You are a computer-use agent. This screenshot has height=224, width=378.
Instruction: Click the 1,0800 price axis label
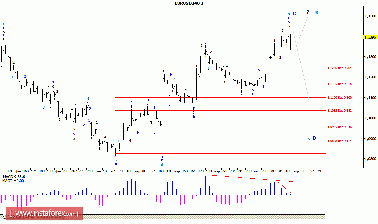(371, 159)
